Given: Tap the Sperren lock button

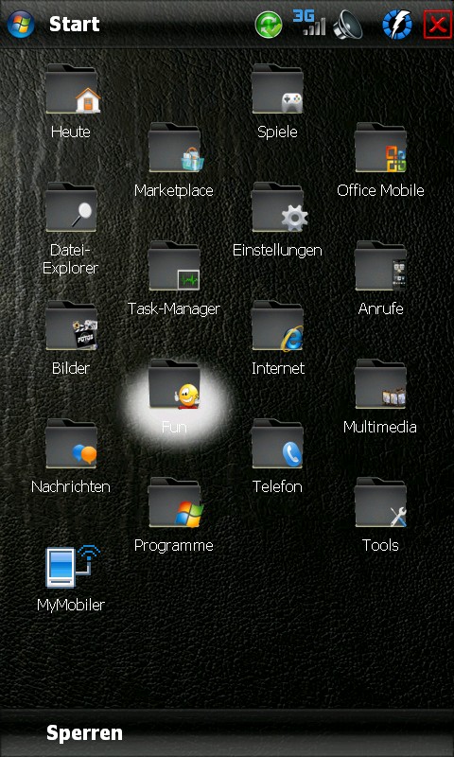Looking at the screenshot, I should 84,732.
